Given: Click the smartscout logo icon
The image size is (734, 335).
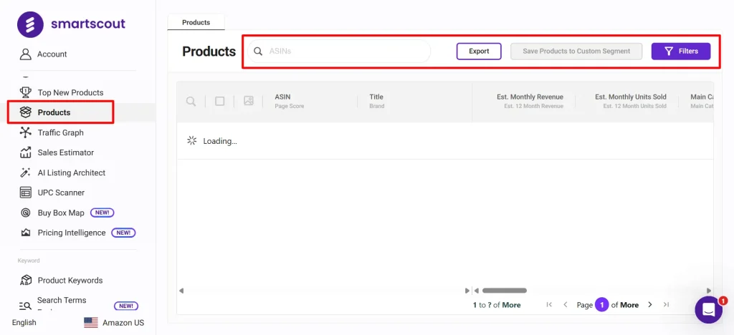Looking at the screenshot, I should [30, 24].
